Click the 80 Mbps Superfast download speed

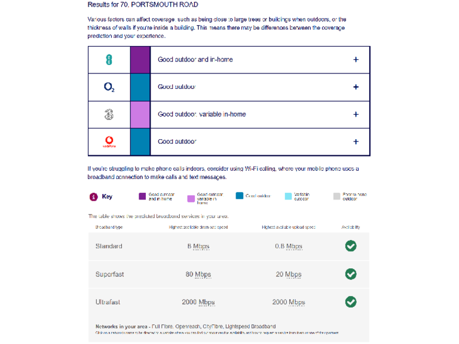pos(198,275)
